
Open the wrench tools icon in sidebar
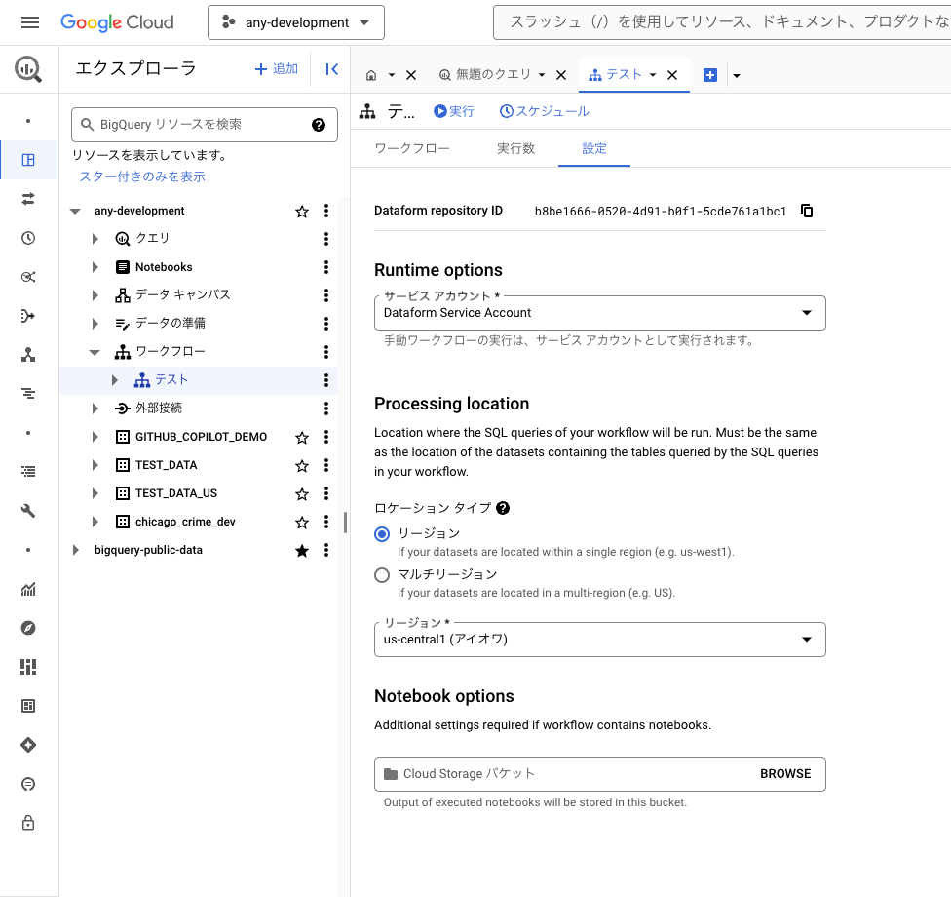coord(28,511)
